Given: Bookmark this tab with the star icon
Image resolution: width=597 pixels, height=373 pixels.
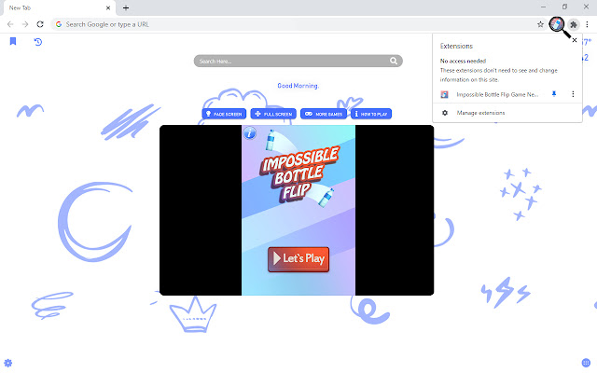Looking at the screenshot, I should point(540,24).
